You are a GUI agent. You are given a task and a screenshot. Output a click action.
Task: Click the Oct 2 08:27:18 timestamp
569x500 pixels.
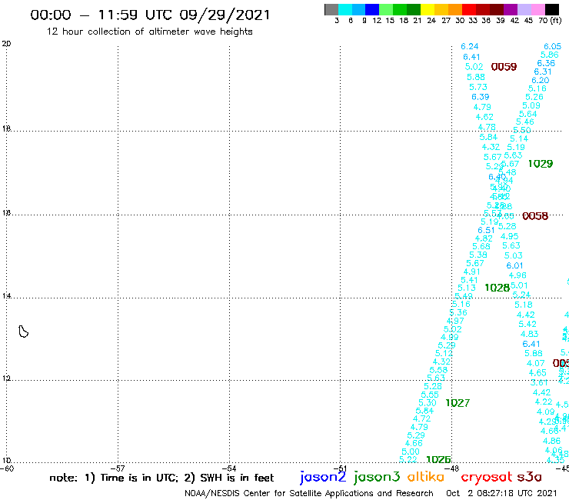[501, 494]
